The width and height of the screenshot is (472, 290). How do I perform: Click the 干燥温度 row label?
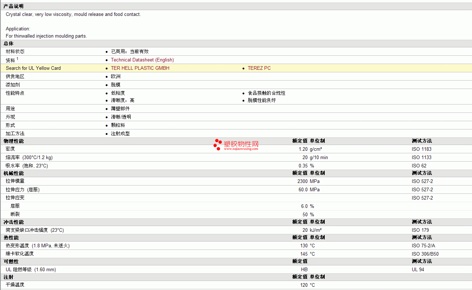coord(15,285)
